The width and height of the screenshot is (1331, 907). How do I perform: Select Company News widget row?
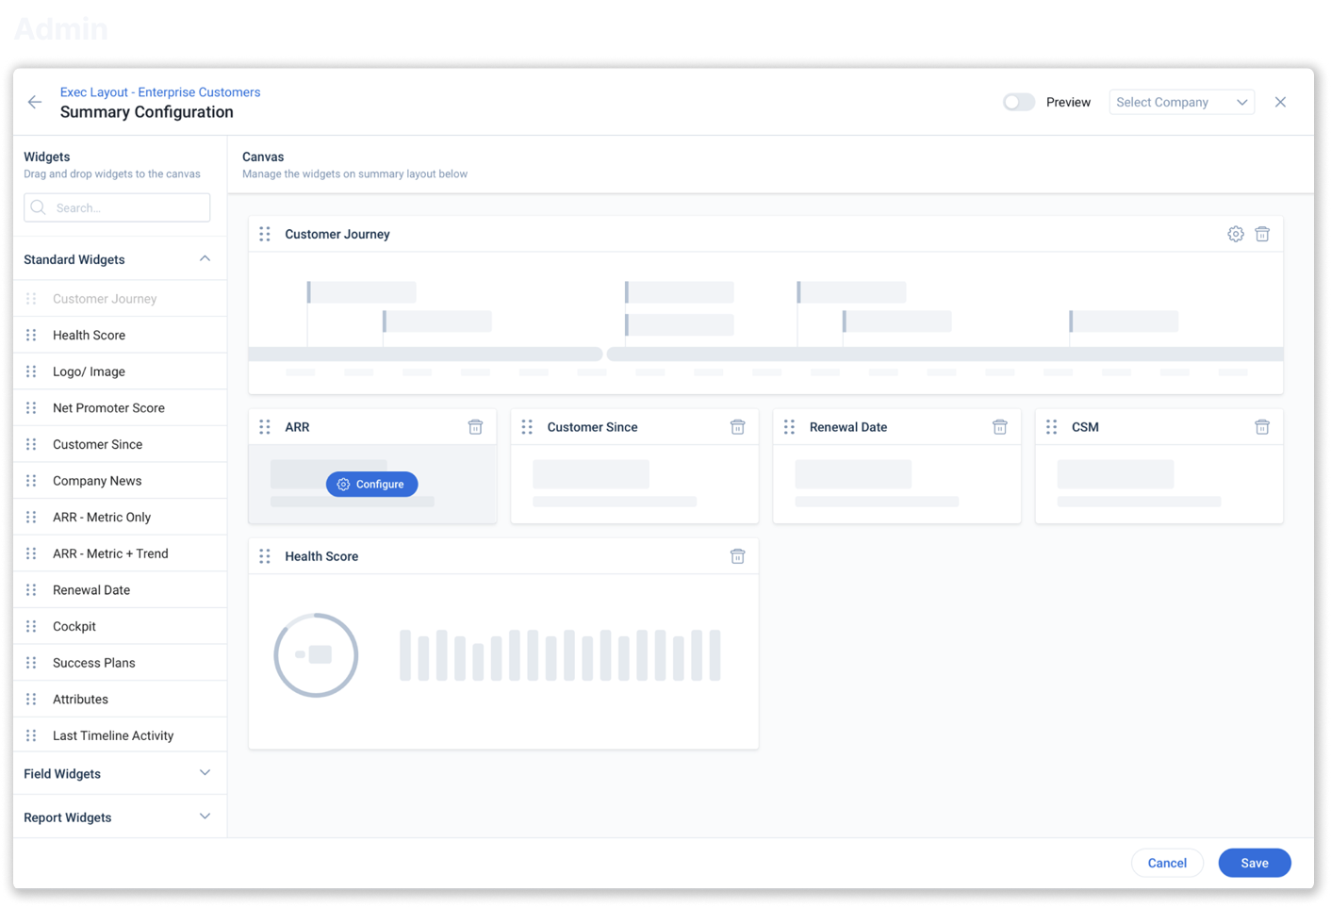[120, 481]
